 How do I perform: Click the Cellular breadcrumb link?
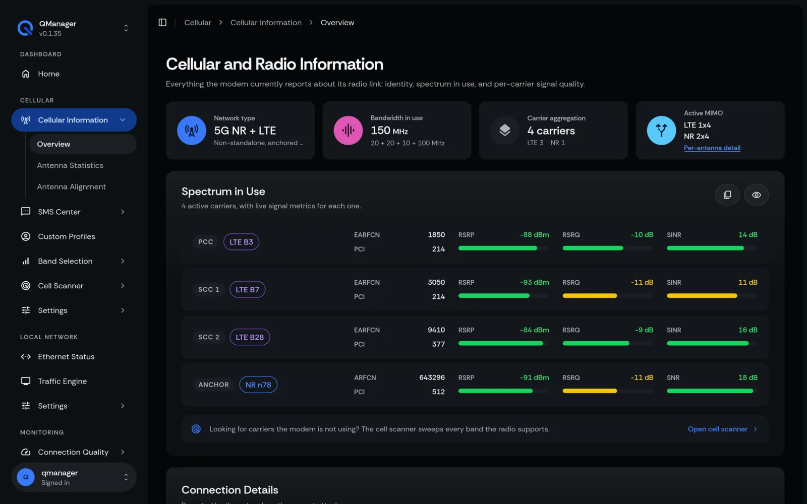point(198,23)
